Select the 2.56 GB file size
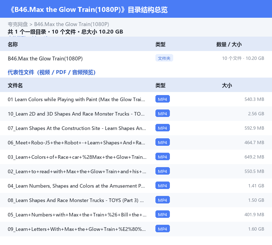Screen dimensions: 272x245 coord(256,114)
